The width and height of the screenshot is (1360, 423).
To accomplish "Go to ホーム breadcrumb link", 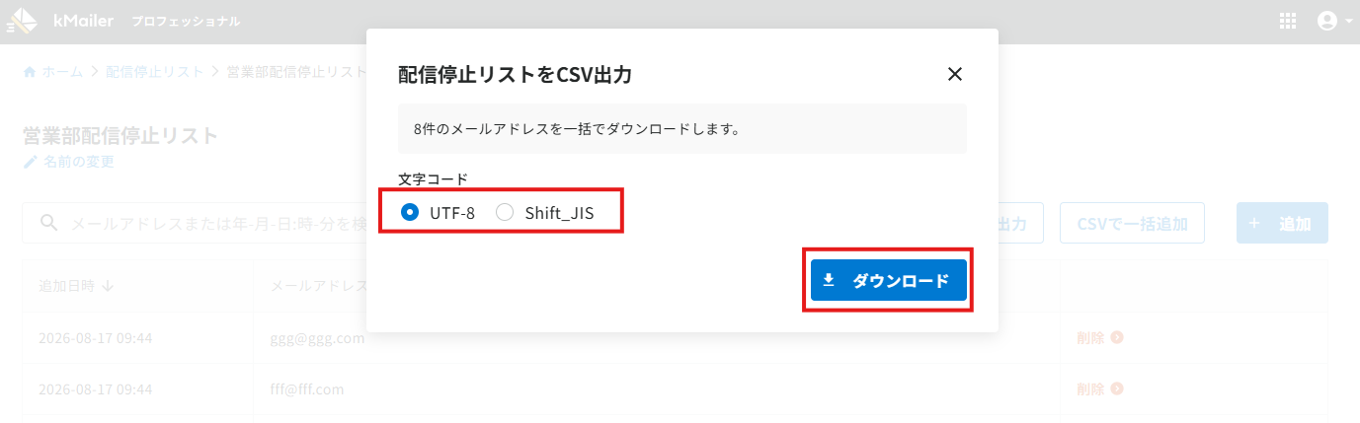I will 62,72.
